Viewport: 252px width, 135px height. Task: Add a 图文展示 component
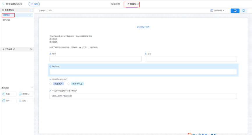point(25,94)
